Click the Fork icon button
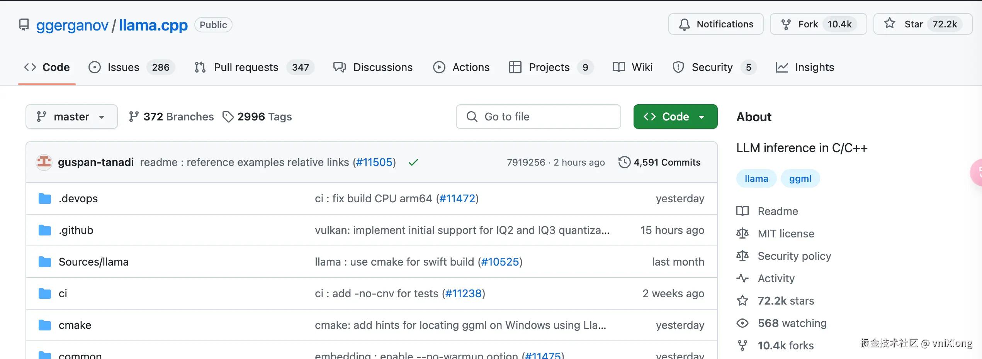The image size is (982, 359). point(786,24)
